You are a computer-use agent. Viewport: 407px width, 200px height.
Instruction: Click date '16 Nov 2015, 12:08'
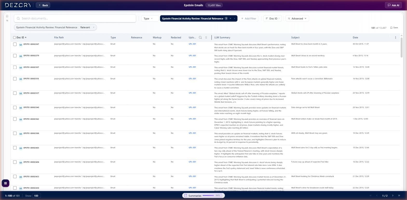(x=361, y=78)
